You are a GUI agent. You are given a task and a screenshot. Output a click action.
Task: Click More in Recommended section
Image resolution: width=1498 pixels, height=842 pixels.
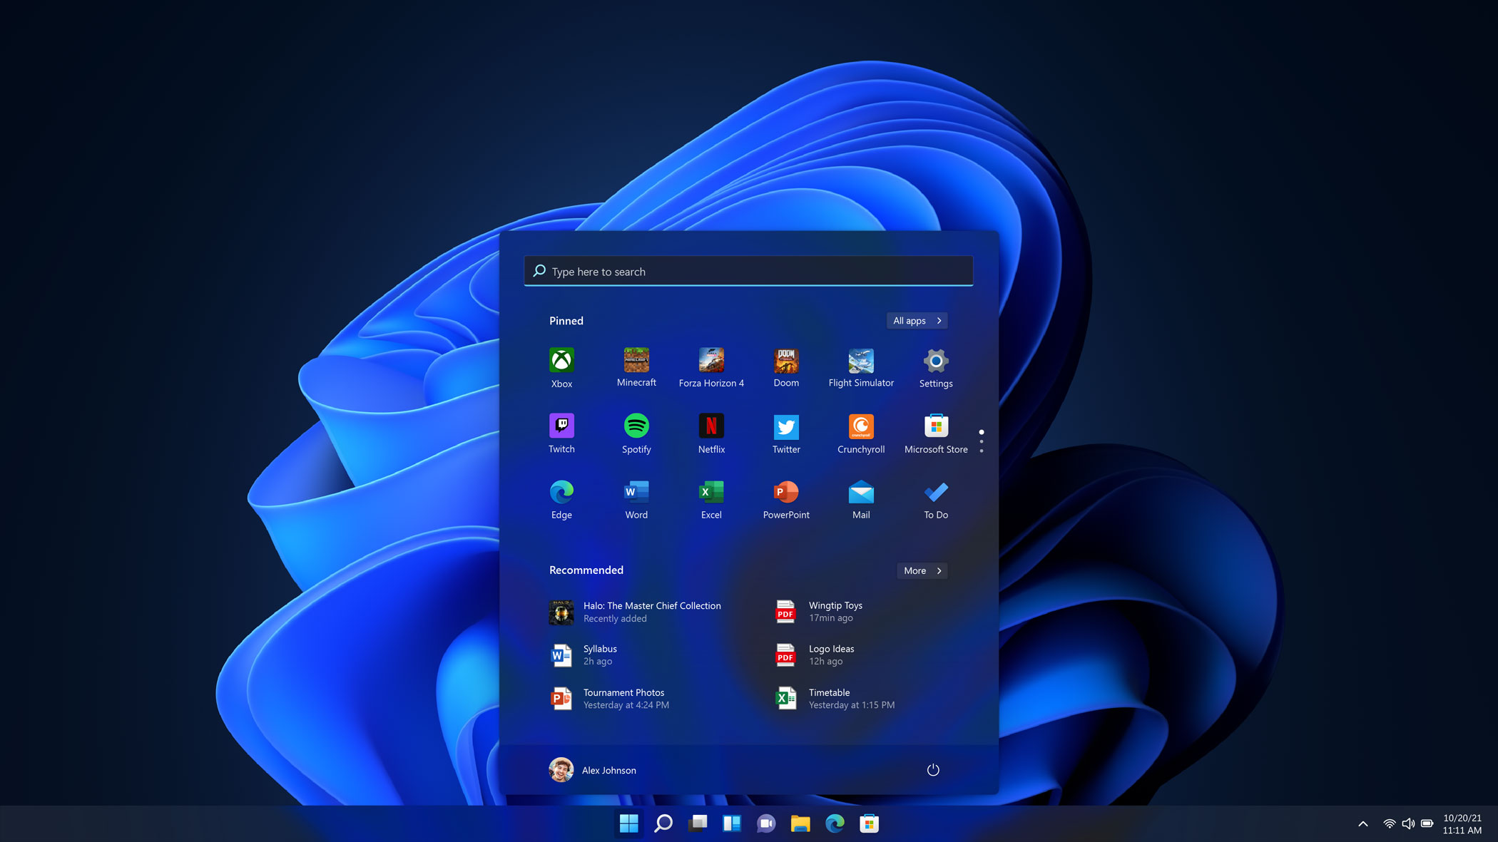(x=922, y=570)
